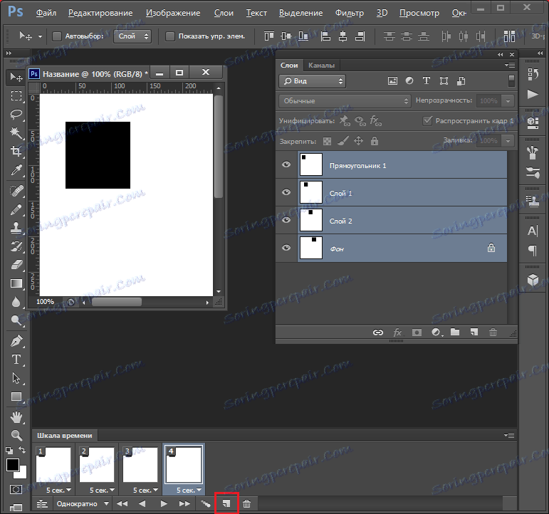
Task: Play the frame animation
Action: pos(164,503)
